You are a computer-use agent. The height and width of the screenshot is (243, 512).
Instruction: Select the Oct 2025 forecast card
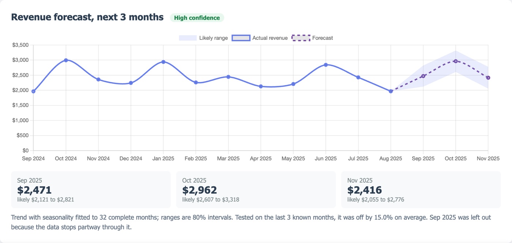tap(256, 190)
